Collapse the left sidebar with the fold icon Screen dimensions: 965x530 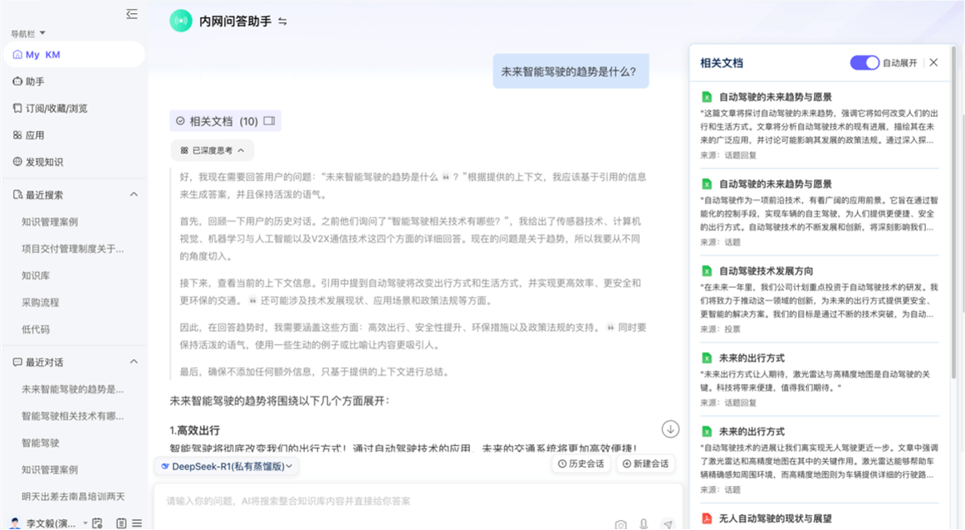tap(132, 13)
